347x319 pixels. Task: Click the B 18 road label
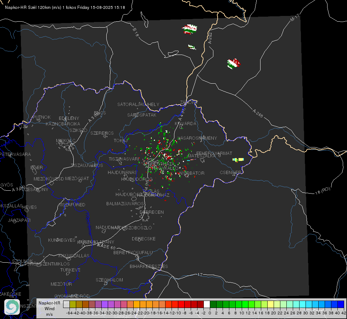pos(136,32)
